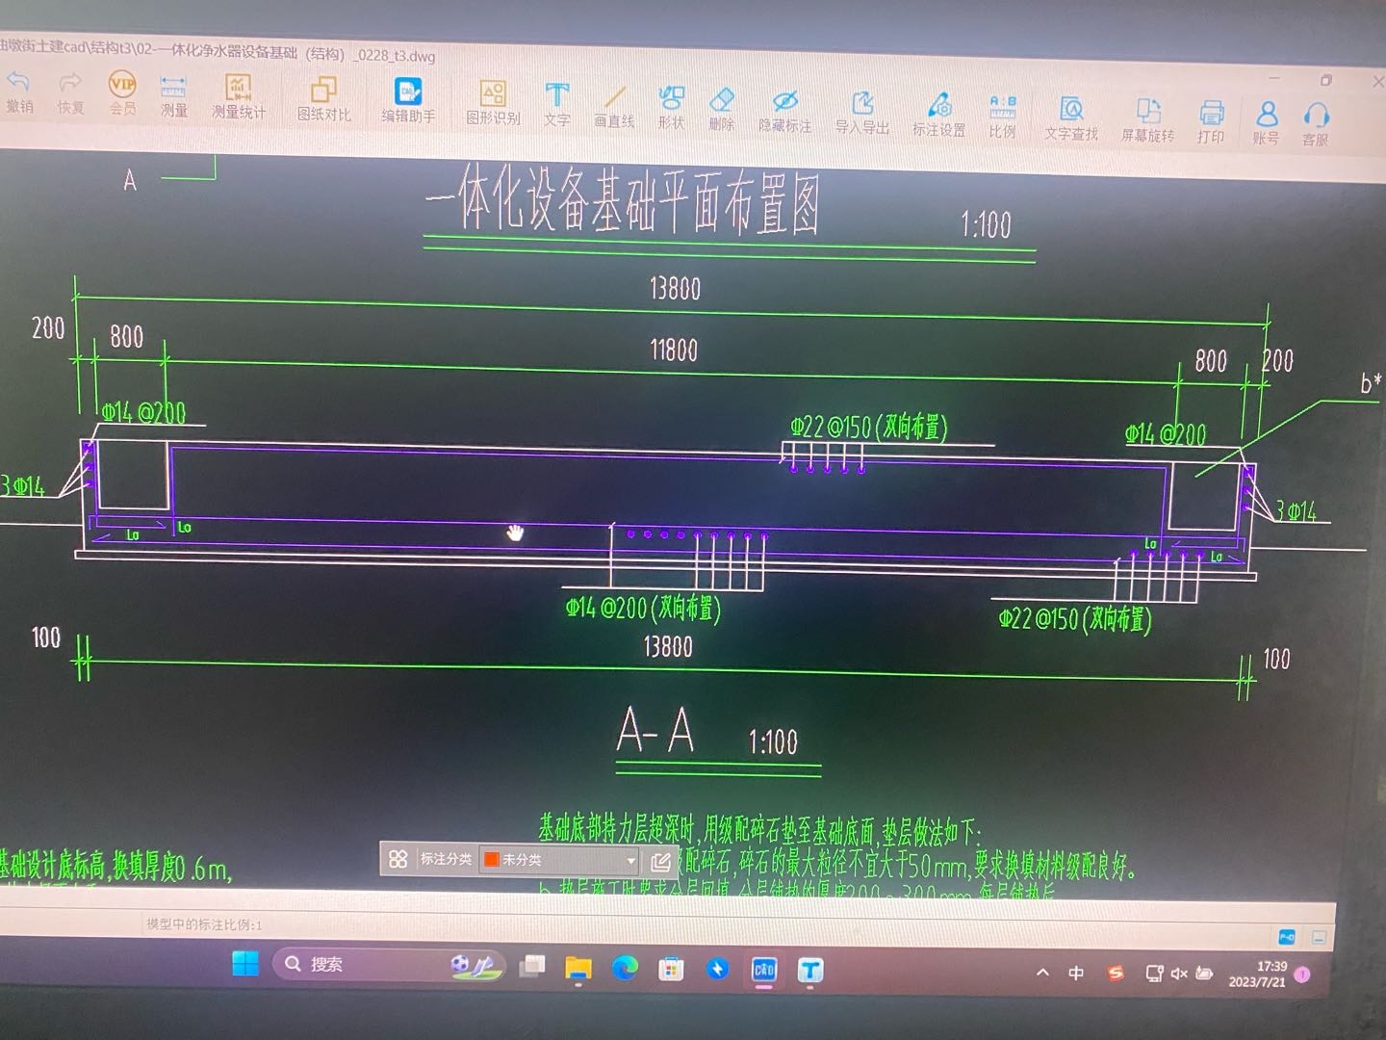The height and width of the screenshot is (1040, 1386).
Task: Launch Microsoft Edge from the taskbar
Action: [x=625, y=968]
